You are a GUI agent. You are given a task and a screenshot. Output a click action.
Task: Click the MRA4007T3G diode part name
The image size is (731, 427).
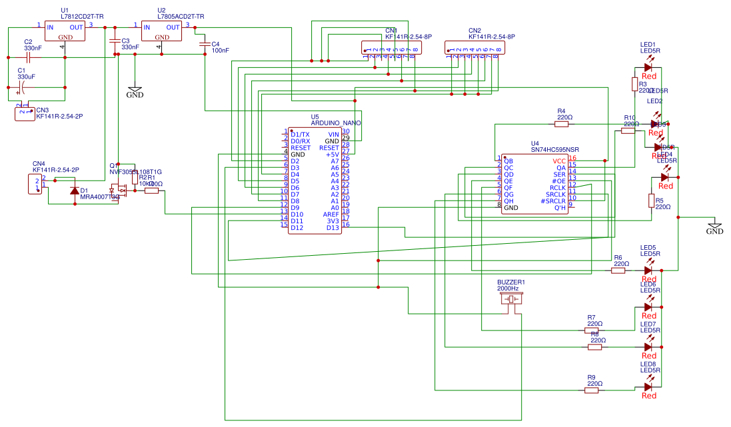click(100, 197)
